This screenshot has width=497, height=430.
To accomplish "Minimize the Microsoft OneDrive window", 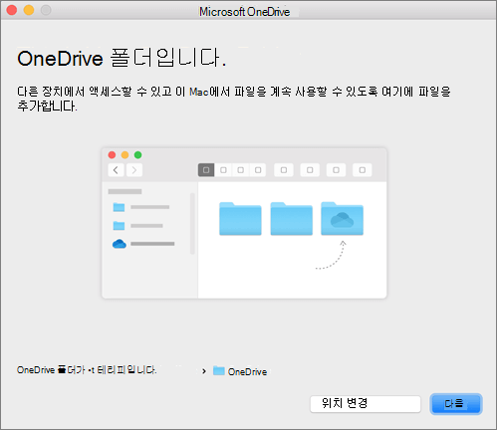I will tap(29, 10).
